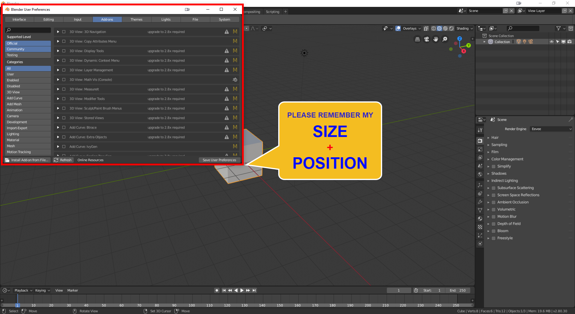Image resolution: width=575 pixels, height=314 pixels.
Task: Expand the Color Management panel
Action: click(488, 159)
